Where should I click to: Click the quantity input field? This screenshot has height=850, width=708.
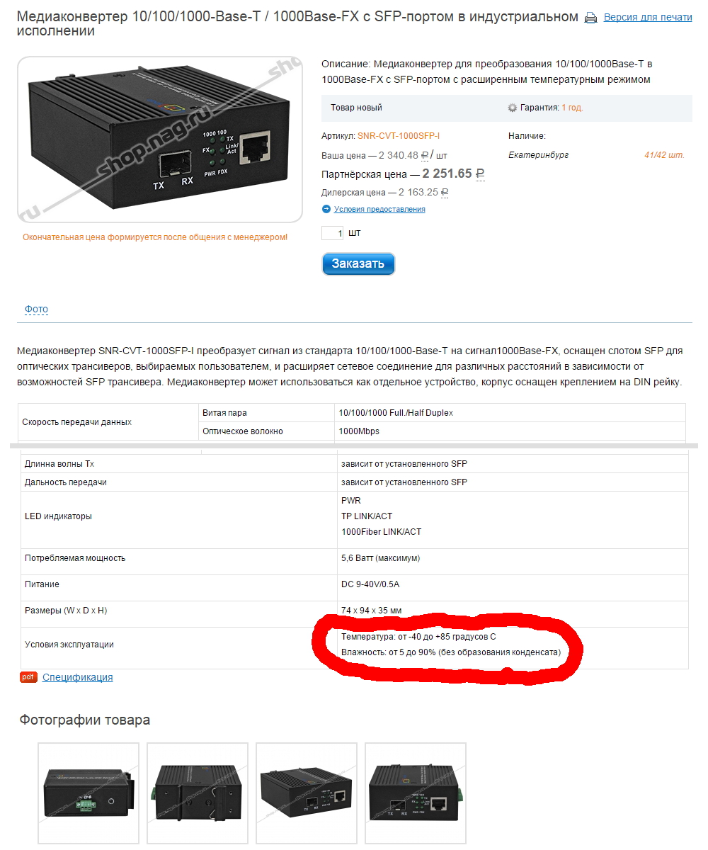(333, 233)
